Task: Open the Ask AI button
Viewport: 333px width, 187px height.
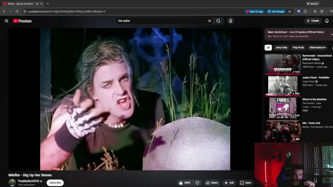Action: coord(229,183)
